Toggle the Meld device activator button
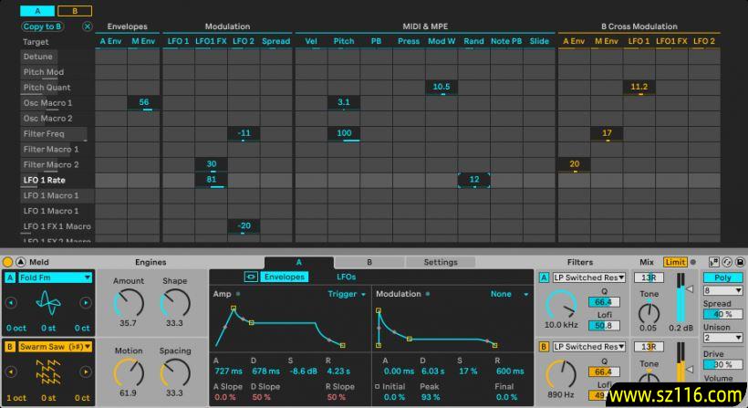The width and height of the screenshot is (748, 408). (8, 262)
